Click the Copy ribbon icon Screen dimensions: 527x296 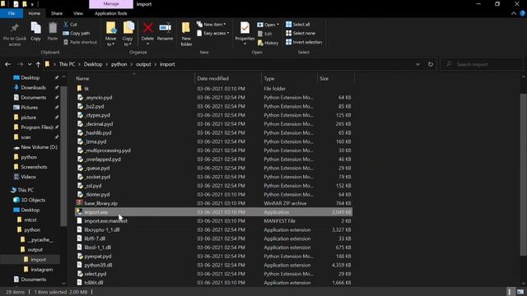click(35, 29)
